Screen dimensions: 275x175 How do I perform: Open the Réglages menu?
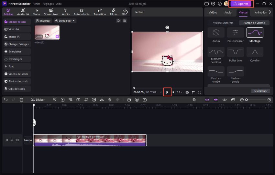[x=48, y=4]
